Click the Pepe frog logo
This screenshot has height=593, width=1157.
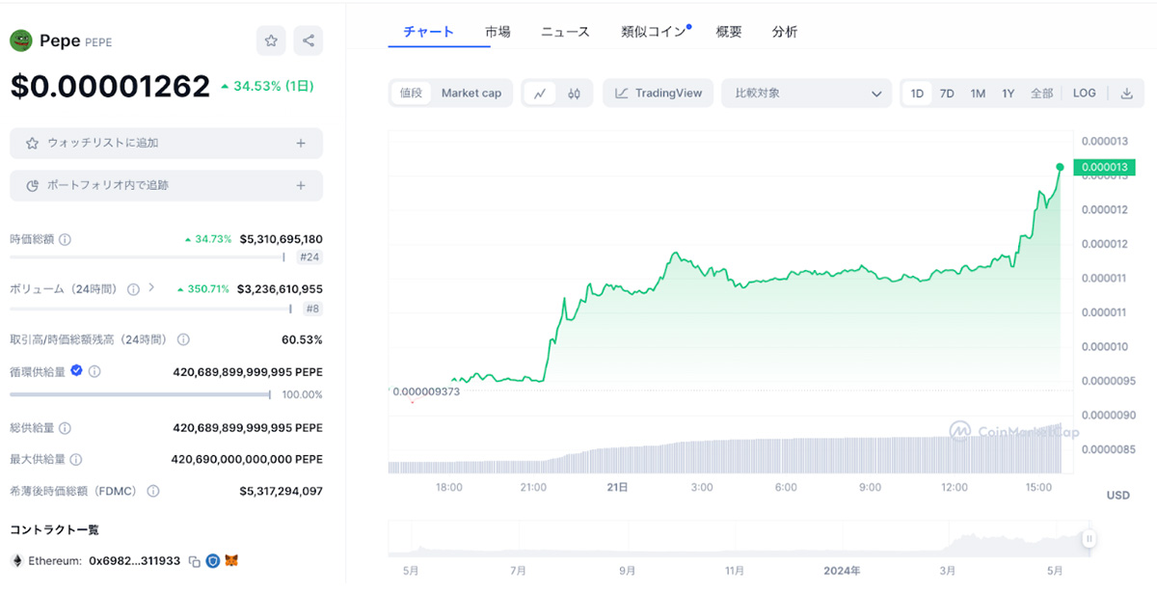tap(21, 40)
